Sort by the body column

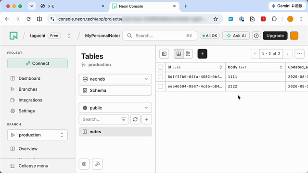(x=281, y=67)
